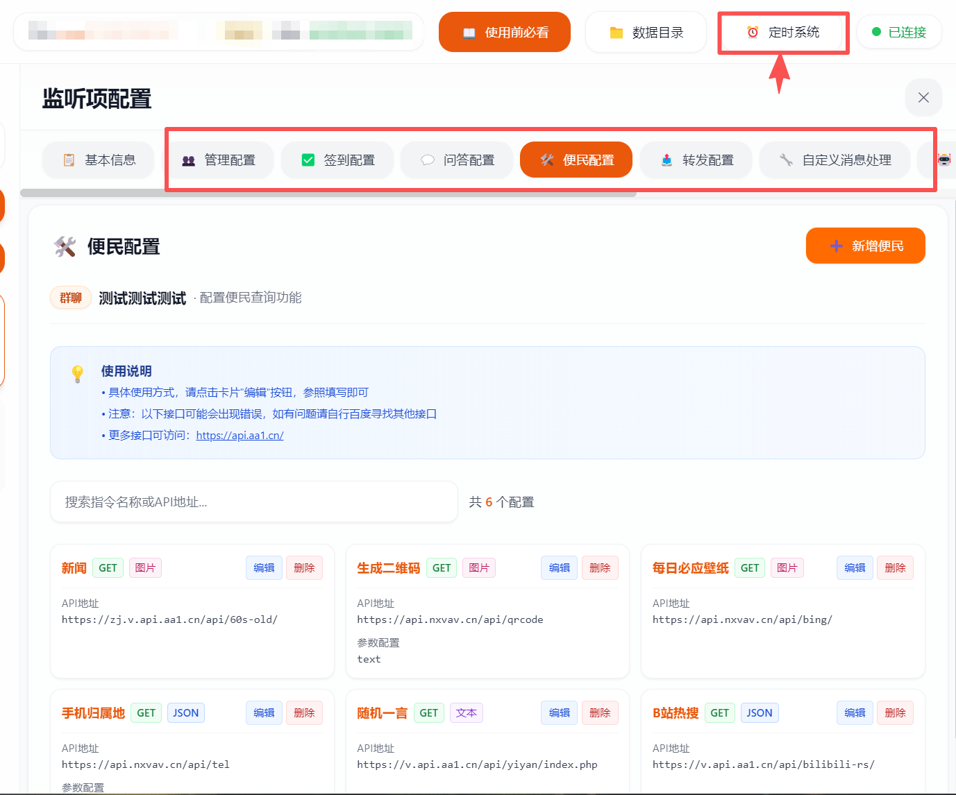956x795 pixels.
Task: Open the 转发配置 tab
Action: pyautogui.click(x=696, y=160)
